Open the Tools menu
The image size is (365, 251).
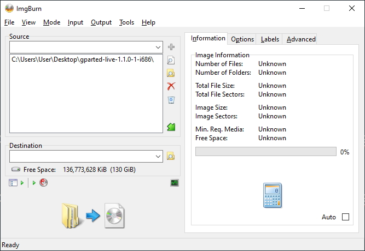click(x=126, y=22)
